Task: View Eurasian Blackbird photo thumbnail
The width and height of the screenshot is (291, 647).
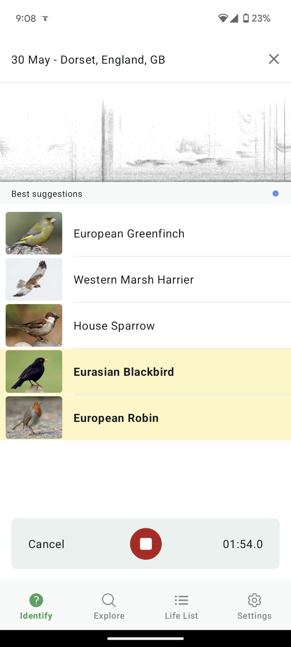Action: coord(34,371)
